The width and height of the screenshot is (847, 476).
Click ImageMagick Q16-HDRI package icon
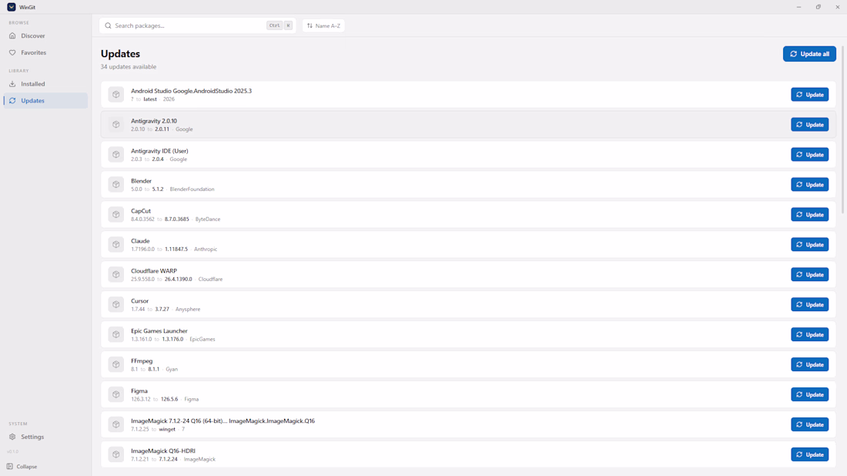pyautogui.click(x=116, y=454)
